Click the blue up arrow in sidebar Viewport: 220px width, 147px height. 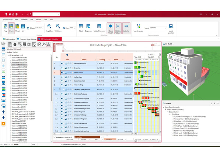pyautogui.click(x=4, y=112)
